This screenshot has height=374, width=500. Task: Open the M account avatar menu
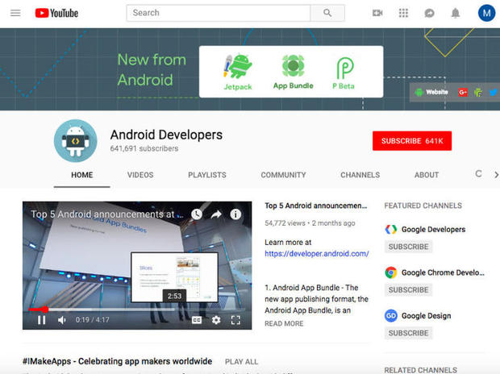pos(486,13)
